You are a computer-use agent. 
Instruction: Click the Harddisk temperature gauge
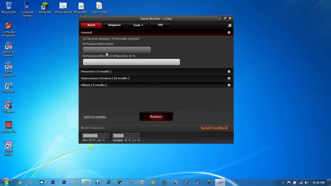coord(126,136)
